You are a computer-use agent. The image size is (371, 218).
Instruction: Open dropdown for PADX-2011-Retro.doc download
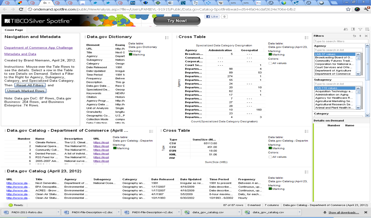click(58, 212)
